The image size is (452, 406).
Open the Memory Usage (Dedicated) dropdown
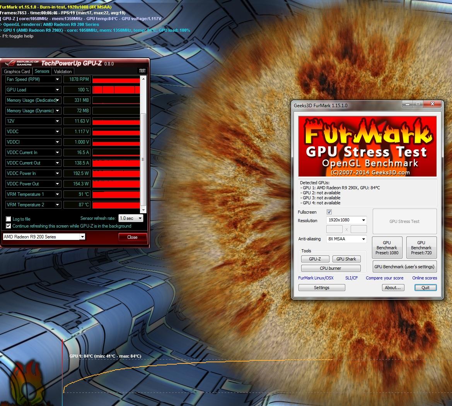tap(57, 100)
